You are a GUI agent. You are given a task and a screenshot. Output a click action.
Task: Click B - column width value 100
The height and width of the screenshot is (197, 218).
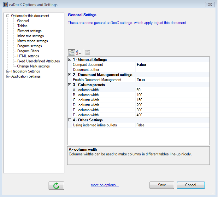tap(172, 95)
